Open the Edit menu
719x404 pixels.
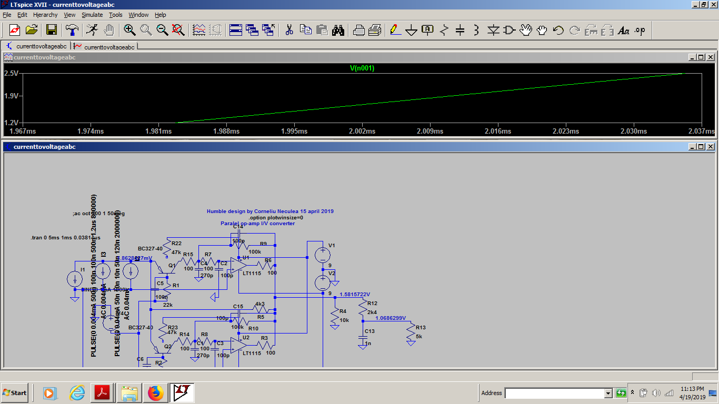tap(22, 15)
